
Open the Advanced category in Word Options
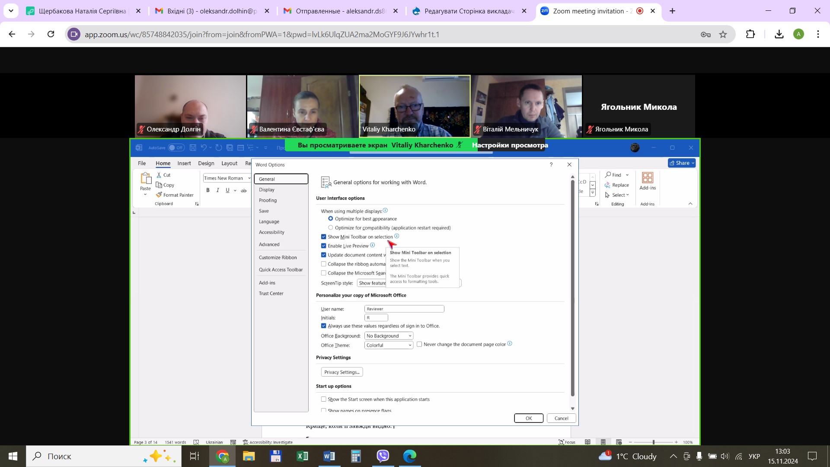[281, 244]
